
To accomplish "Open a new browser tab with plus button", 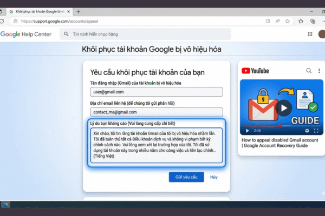I will 78,11.
